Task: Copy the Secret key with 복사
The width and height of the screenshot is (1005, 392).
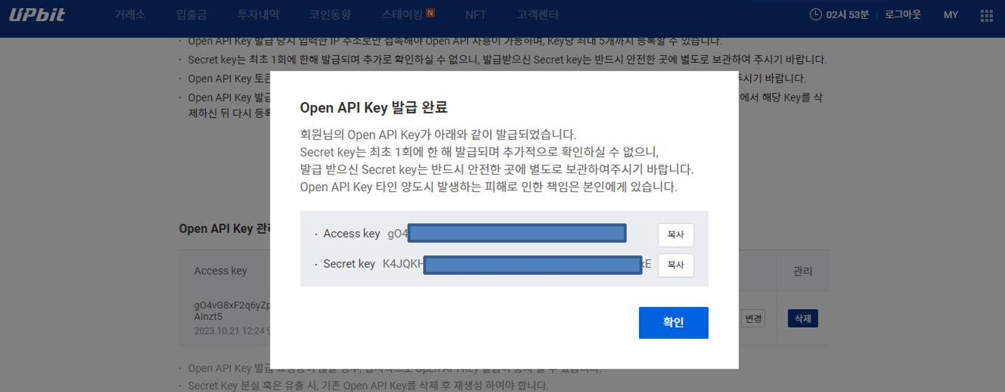Action: [x=676, y=265]
